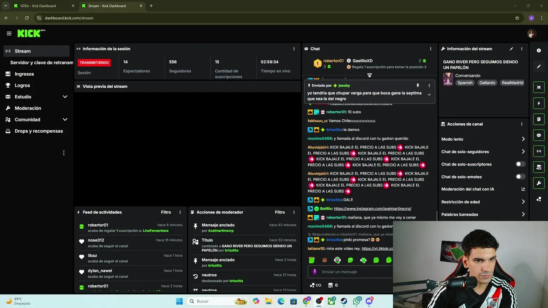Toggle Chat de solo-suscriptores switch

tap(520, 164)
